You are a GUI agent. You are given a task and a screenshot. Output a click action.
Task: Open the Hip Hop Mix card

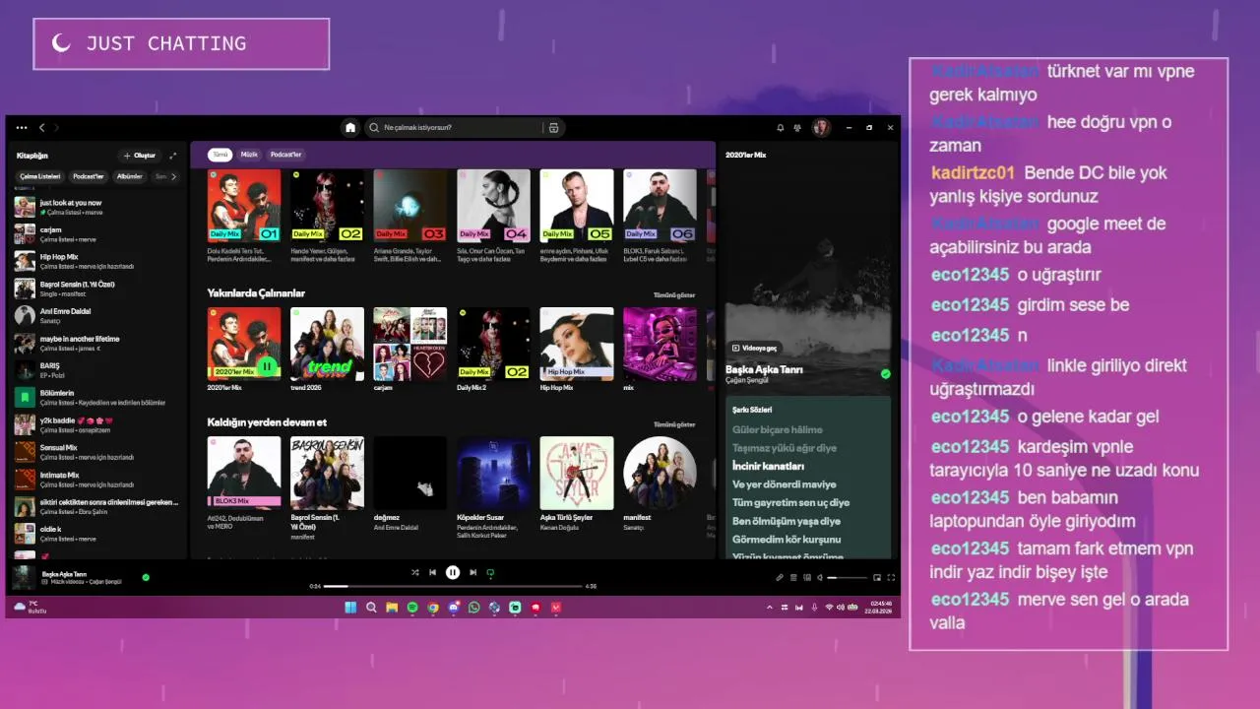tap(577, 350)
